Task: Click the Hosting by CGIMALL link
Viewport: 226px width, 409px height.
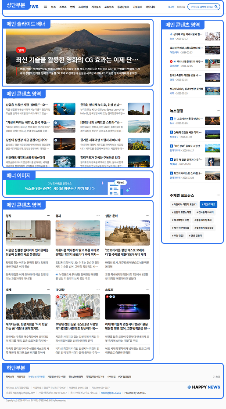Action: [x=111, y=393]
